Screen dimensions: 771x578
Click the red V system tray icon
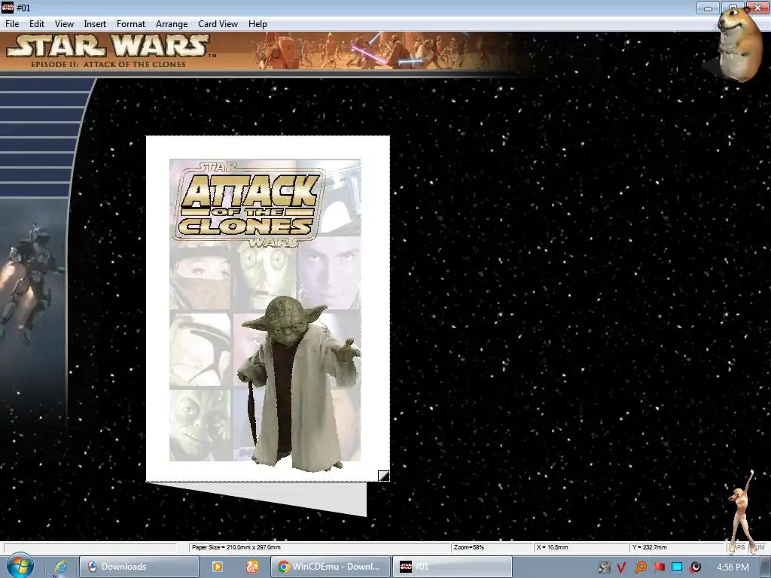coord(621,567)
